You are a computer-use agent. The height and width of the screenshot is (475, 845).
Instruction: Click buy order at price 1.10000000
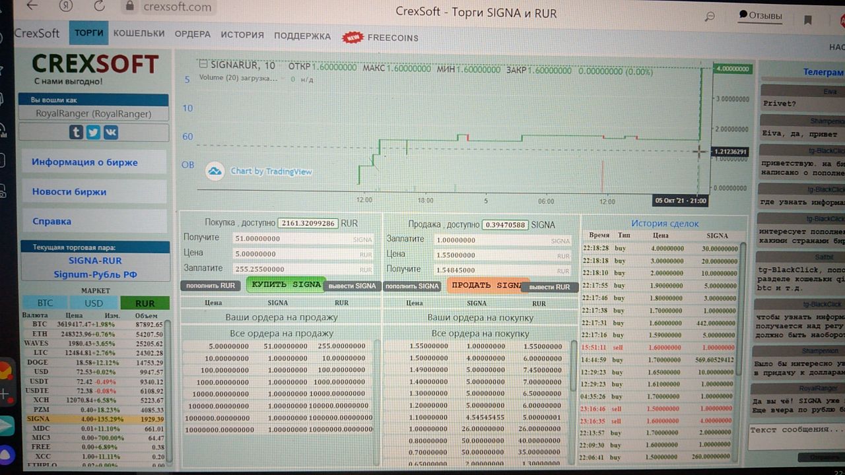[477, 417]
